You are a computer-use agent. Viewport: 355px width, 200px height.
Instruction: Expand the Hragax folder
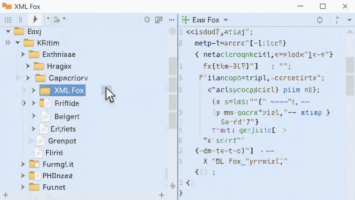tap(28, 66)
